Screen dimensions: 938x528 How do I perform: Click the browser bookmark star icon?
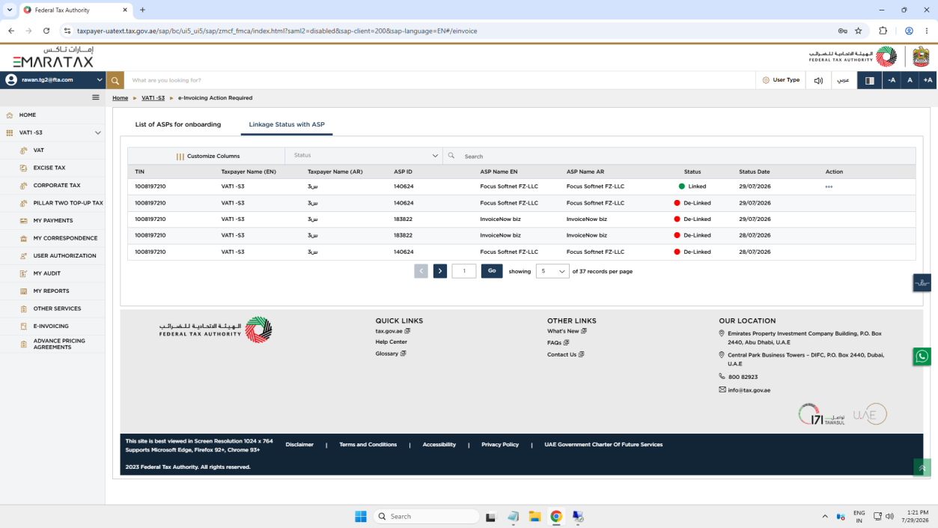pos(859,31)
